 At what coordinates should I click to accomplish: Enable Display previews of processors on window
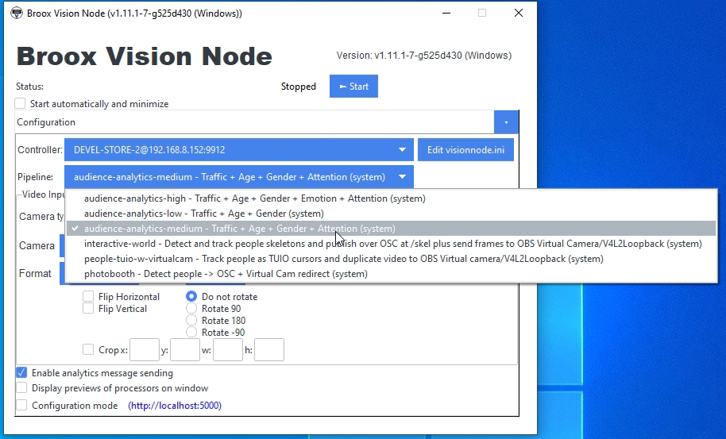pyautogui.click(x=21, y=387)
